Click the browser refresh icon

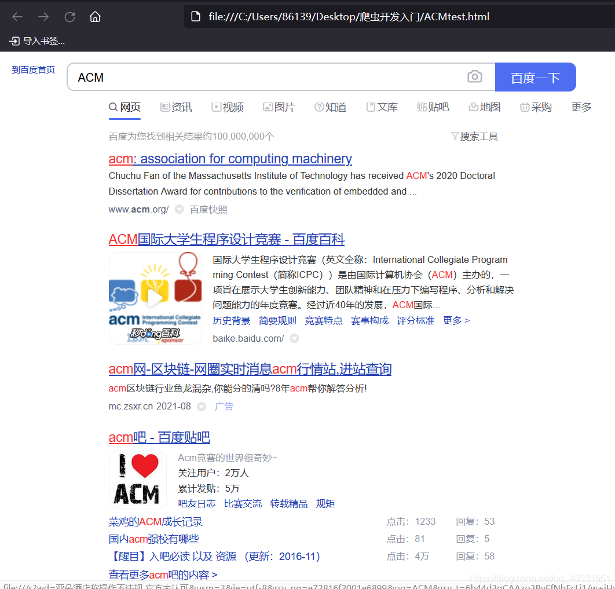coord(69,16)
